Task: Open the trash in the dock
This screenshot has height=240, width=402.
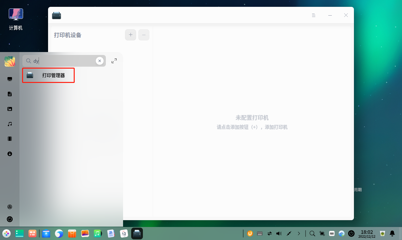Action: tap(382, 233)
